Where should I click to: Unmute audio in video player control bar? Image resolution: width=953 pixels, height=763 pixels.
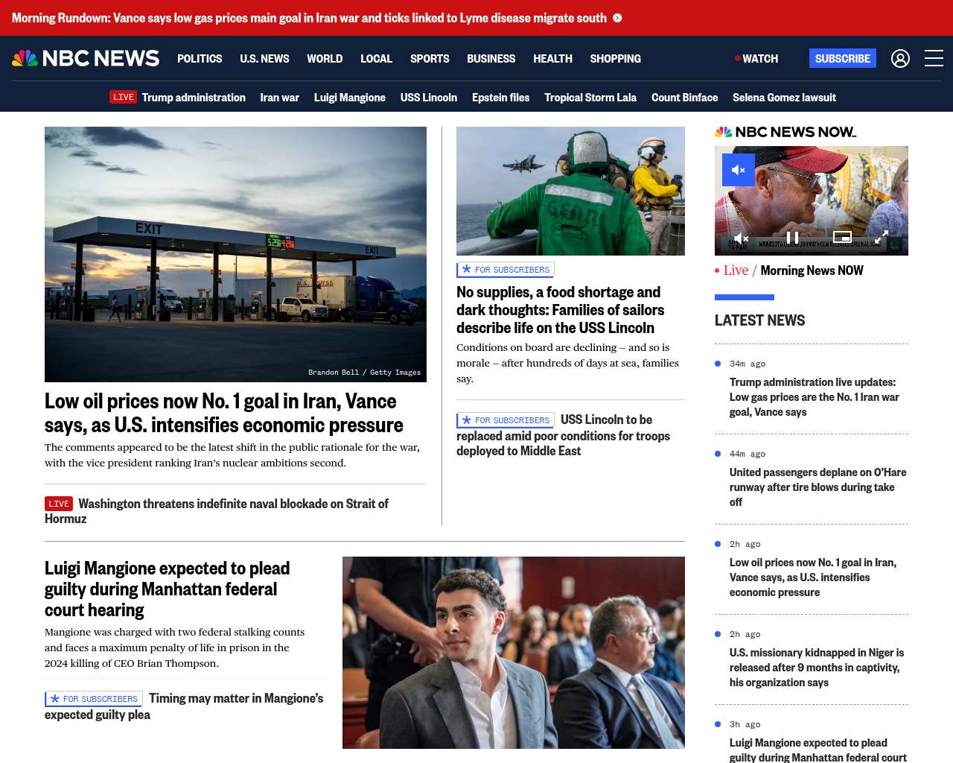point(742,238)
